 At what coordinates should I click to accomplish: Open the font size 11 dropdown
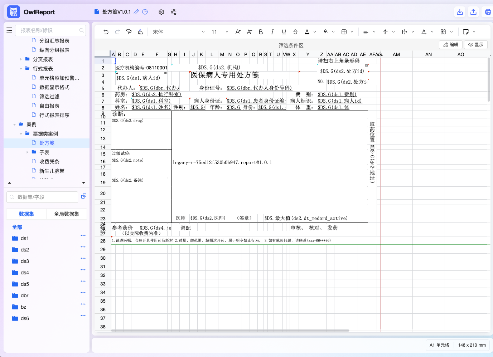coord(220,32)
